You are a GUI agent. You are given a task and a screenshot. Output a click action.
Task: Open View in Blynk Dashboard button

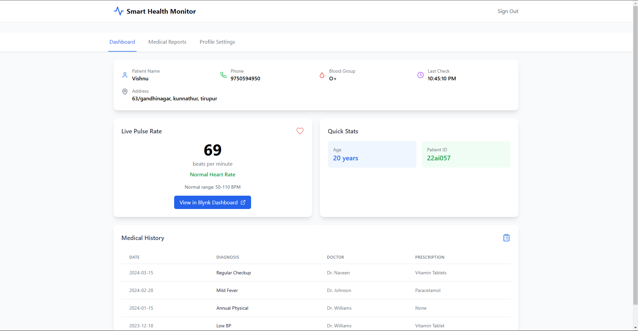pos(212,202)
